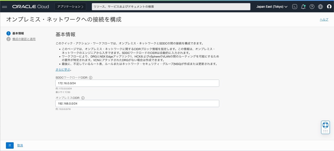Screen dimensions: 334x151
Task: Click the hint text 例: 10.0.0.0/16
Action: 63,109
